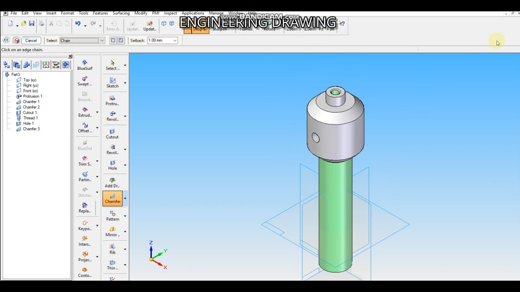
Task: Save the document with the floppy icon
Action: coord(31,24)
